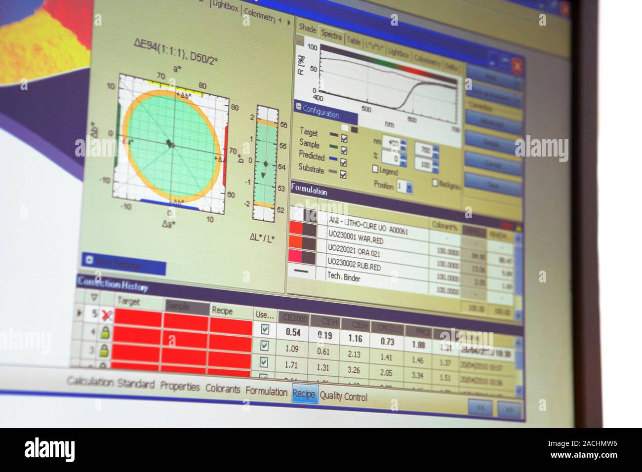The image size is (642, 472).
Task: Click the UO230001 WAR.RED color swatch
Action: click(x=303, y=228)
